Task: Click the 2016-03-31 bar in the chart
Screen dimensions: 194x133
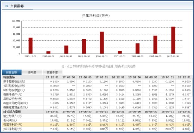Action: (48, 52)
